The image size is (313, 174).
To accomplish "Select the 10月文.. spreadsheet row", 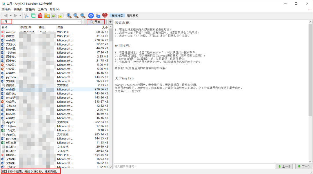I will click(55, 130).
